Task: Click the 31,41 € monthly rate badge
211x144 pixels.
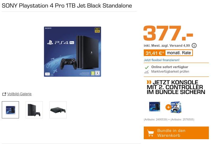Action: (168, 53)
